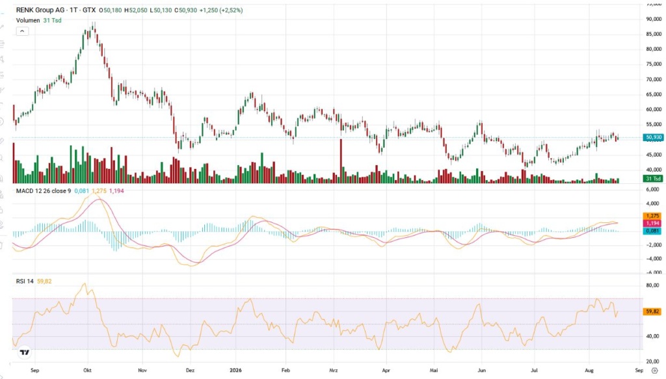
Task: Click the Dez label on time axis
Action: (x=190, y=370)
